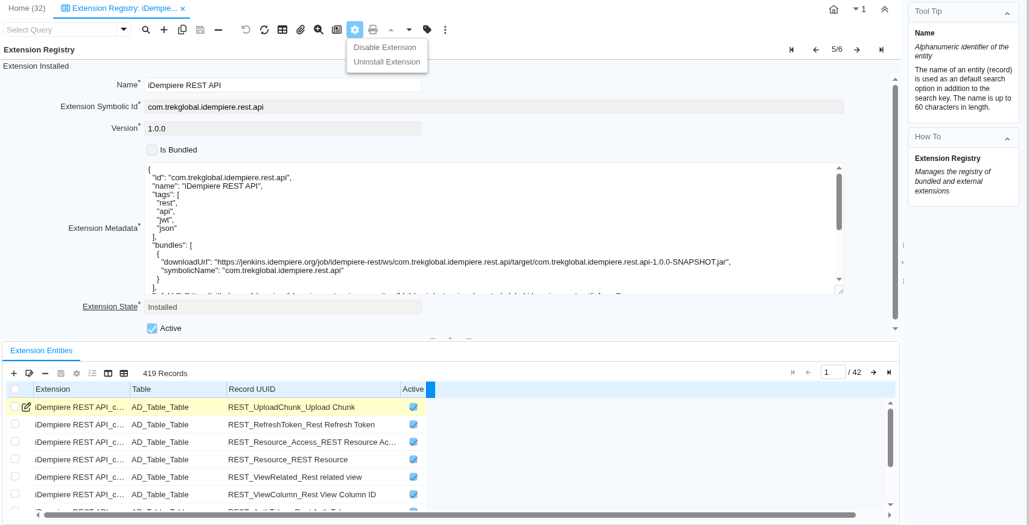The image size is (1029, 525).
Task: Open the Attachment paperclip icon
Action: point(300,30)
